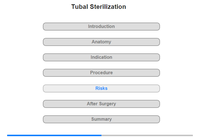Click the blue filled part of progress bar
Image resolution: width=200 pixels, height=137 pixels.
tap(54, 135)
